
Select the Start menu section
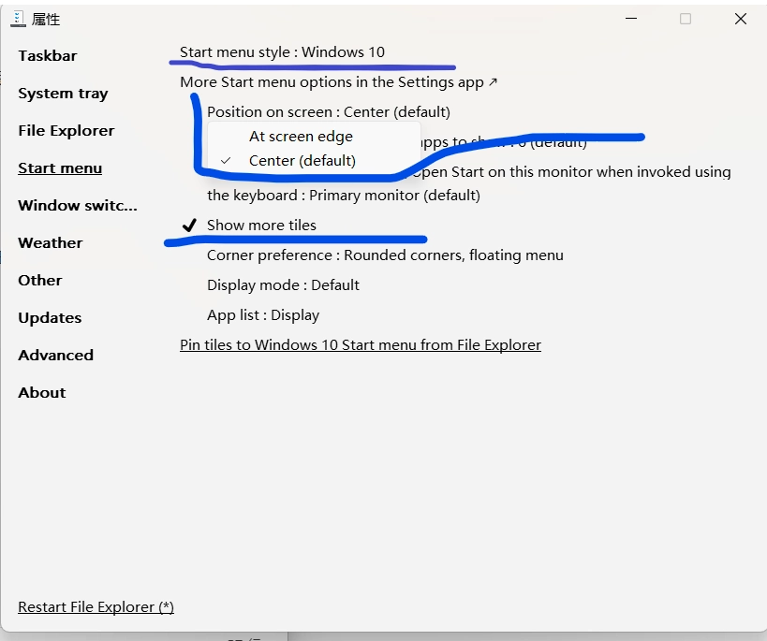60,168
